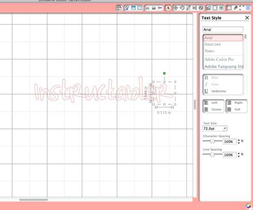This screenshot has width=253, height=210.
Task: Set text alignment to Full
Action: click(234, 109)
